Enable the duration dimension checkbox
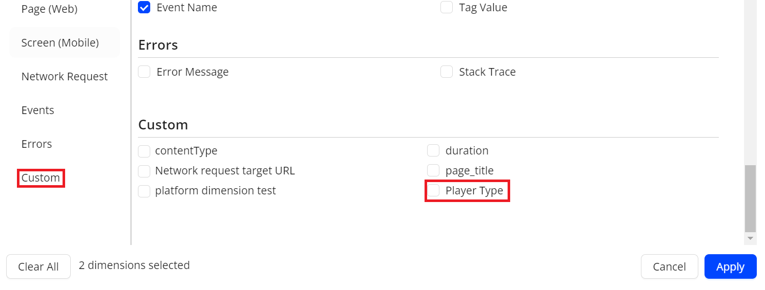 (433, 151)
